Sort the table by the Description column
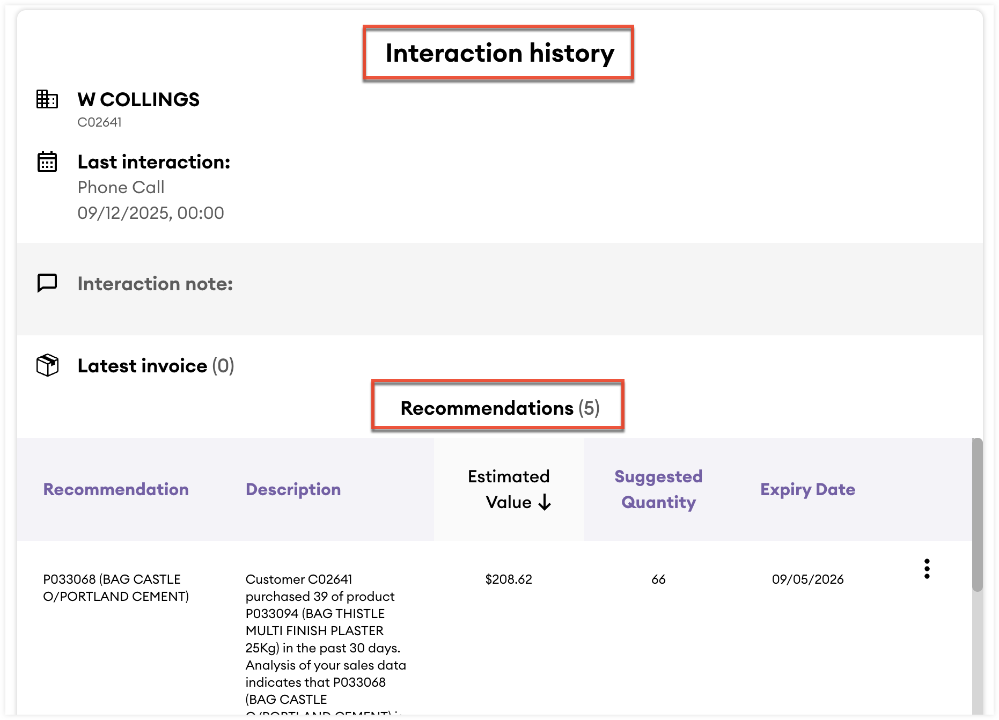Viewport: 999px width, 720px height. click(293, 489)
